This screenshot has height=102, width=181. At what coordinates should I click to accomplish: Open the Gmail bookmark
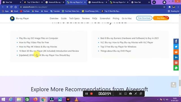tap(14, 11)
